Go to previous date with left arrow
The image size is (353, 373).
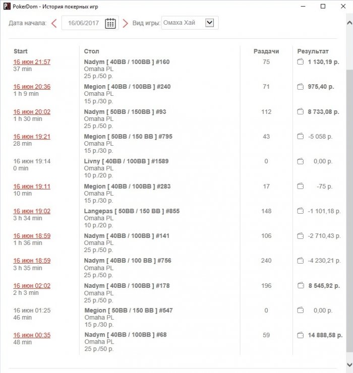coord(54,23)
